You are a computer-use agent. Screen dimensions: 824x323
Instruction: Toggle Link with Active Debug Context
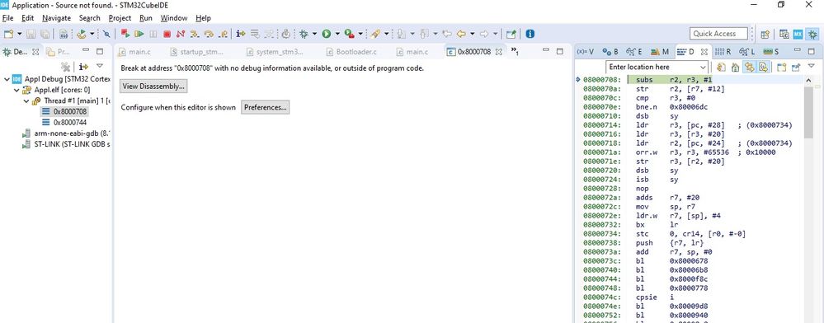click(x=749, y=68)
